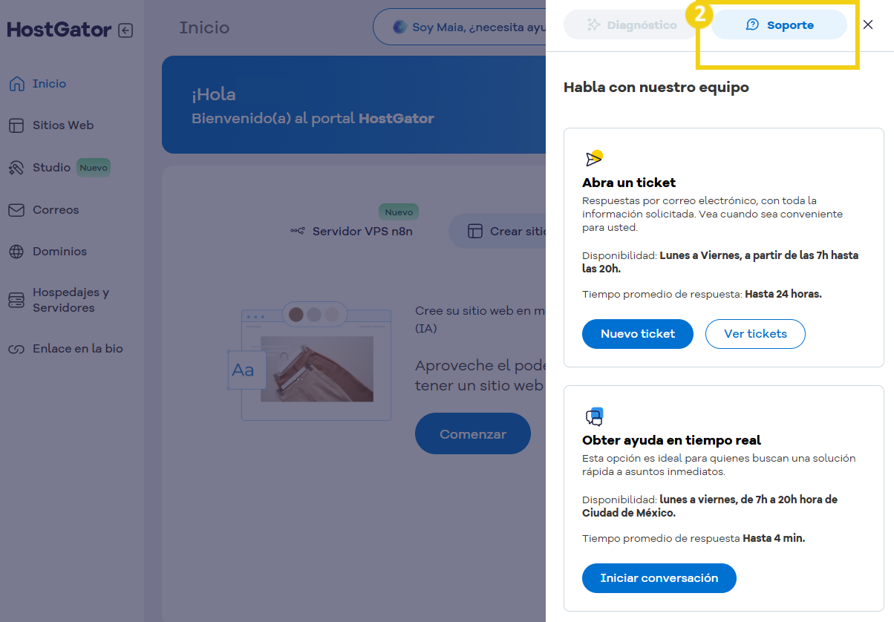Click the chat bubbles icon above Obter ayuda
The width and height of the screenshot is (894, 622).
coord(593,416)
